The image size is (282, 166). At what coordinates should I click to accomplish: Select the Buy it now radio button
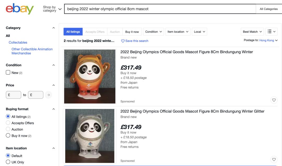(x=8, y=136)
